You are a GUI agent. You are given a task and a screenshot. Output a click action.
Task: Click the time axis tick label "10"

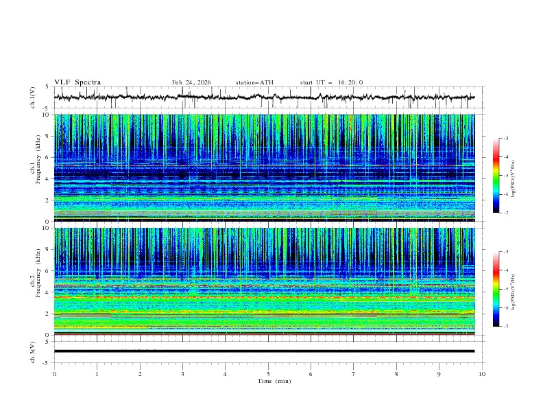[482, 374]
